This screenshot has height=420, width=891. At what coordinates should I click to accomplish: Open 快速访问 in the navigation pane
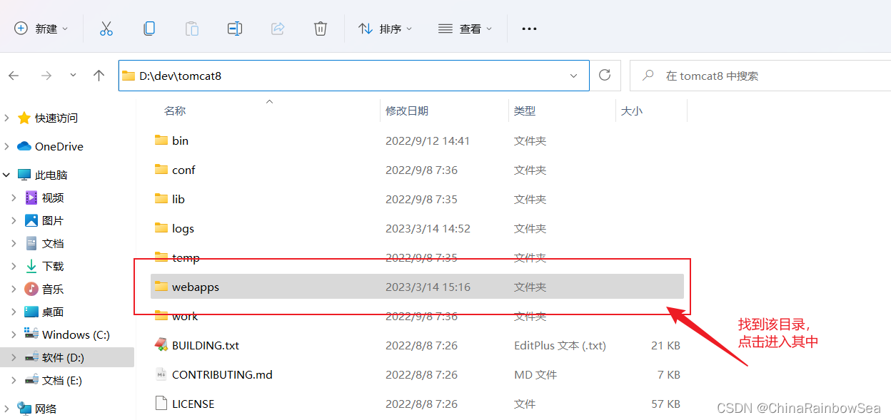click(x=56, y=118)
